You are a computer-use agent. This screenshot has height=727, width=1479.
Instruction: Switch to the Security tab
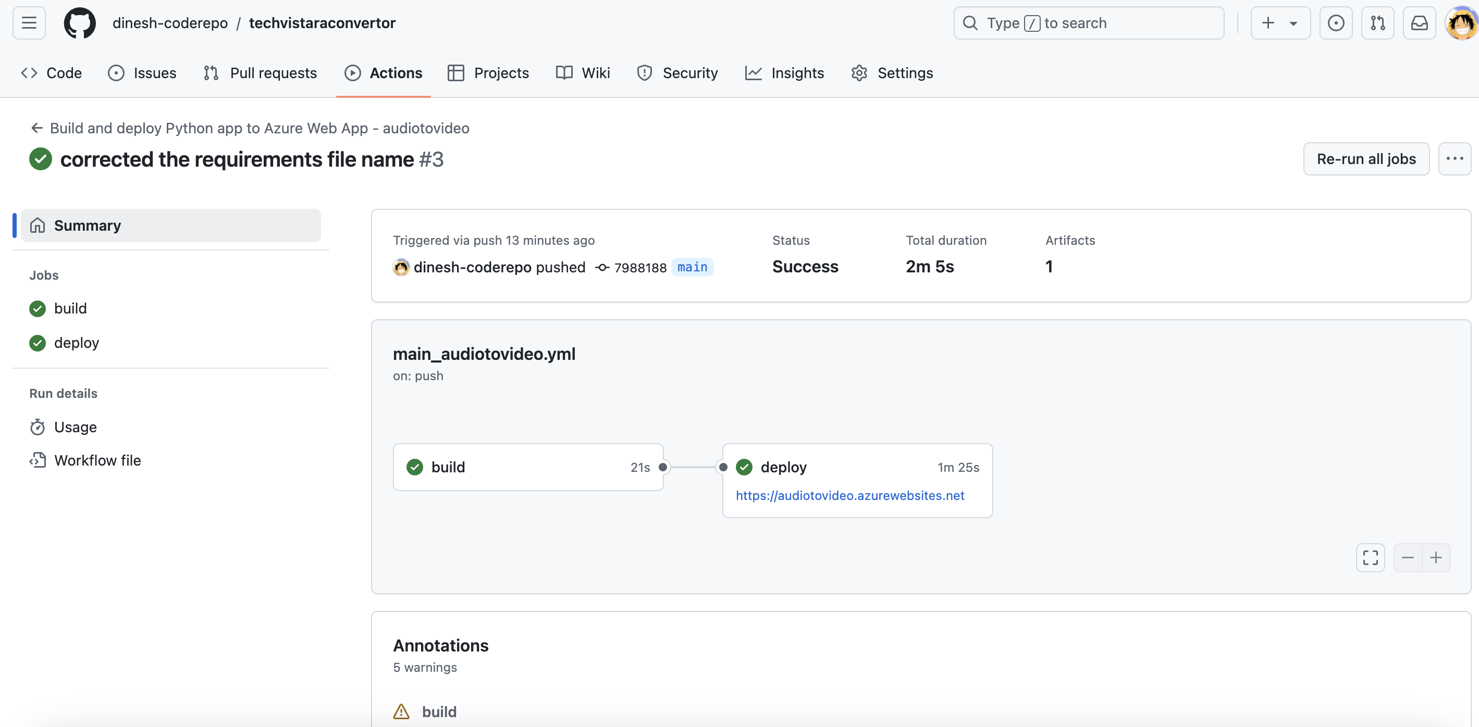pos(677,73)
